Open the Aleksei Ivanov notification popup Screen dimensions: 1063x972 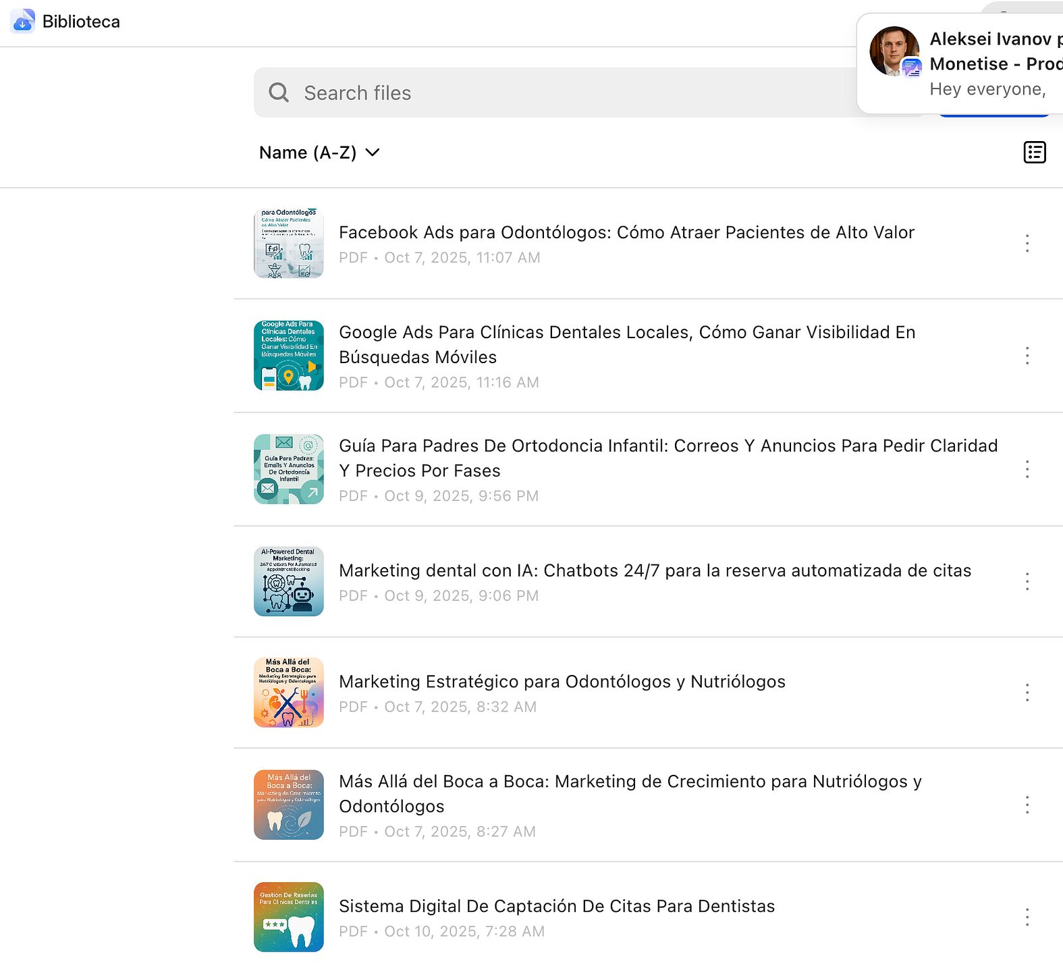point(960,63)
